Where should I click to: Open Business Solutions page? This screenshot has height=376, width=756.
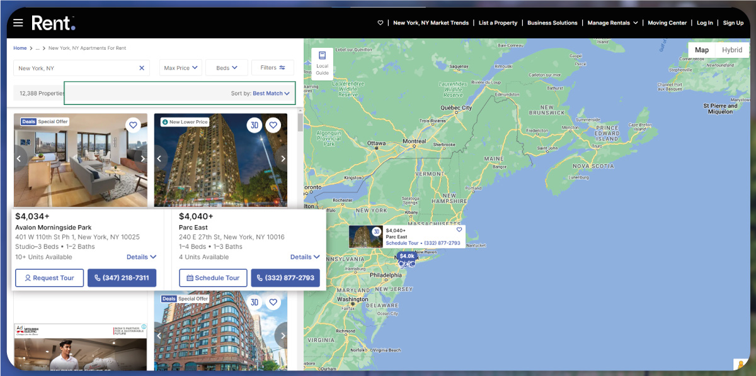(x=553, y=23)
